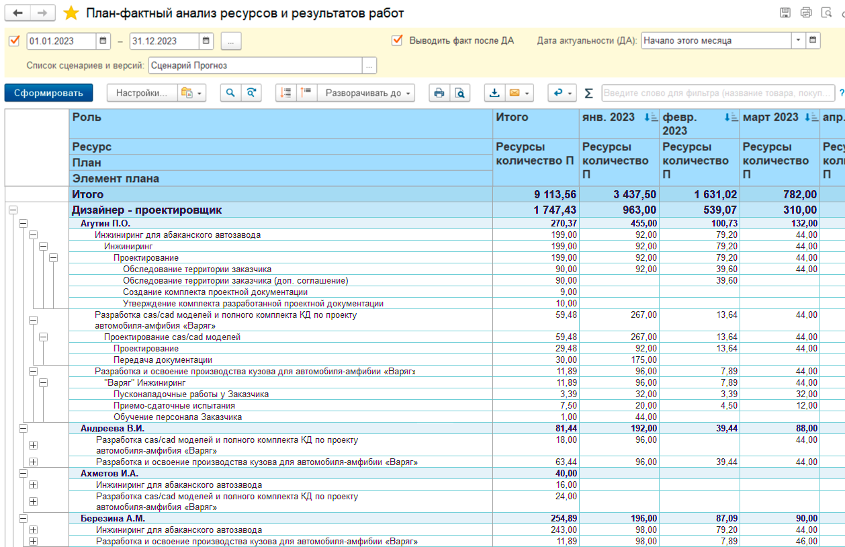Sort by 'янв. 2023' column sort icon
Viewport: 845px width, 547px height.
tap(651, 118)
